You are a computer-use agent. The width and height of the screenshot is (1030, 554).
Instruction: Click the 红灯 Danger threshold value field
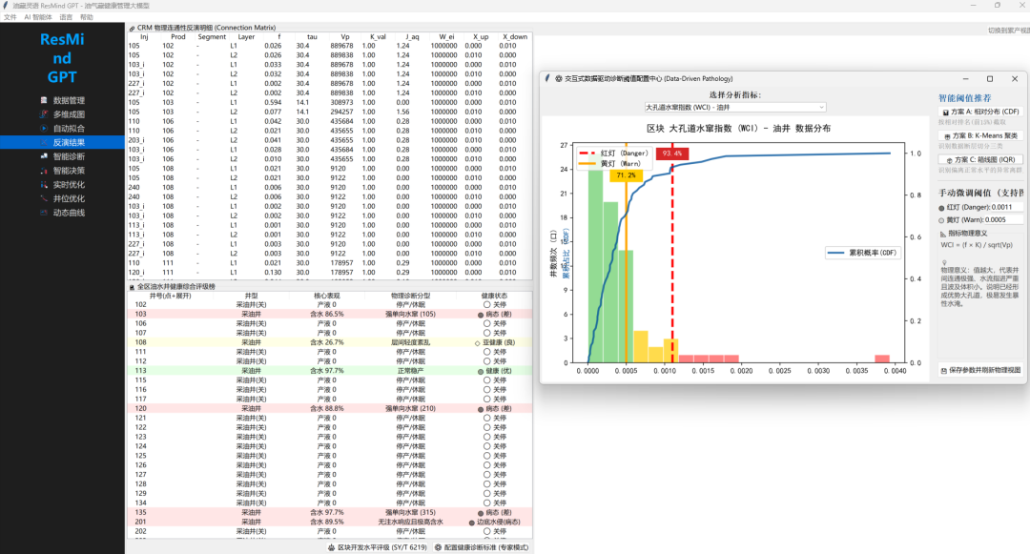pyautogui.click(x=1007, y=207)
